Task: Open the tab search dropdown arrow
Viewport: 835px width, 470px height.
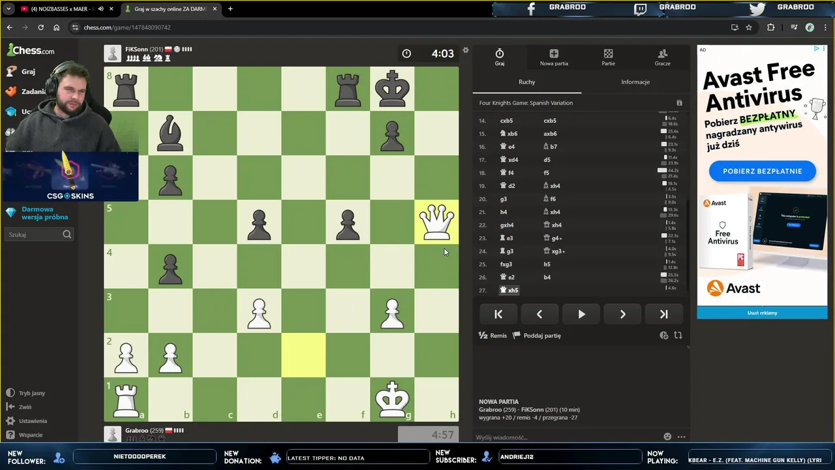Action: click(x=8, y=9)
